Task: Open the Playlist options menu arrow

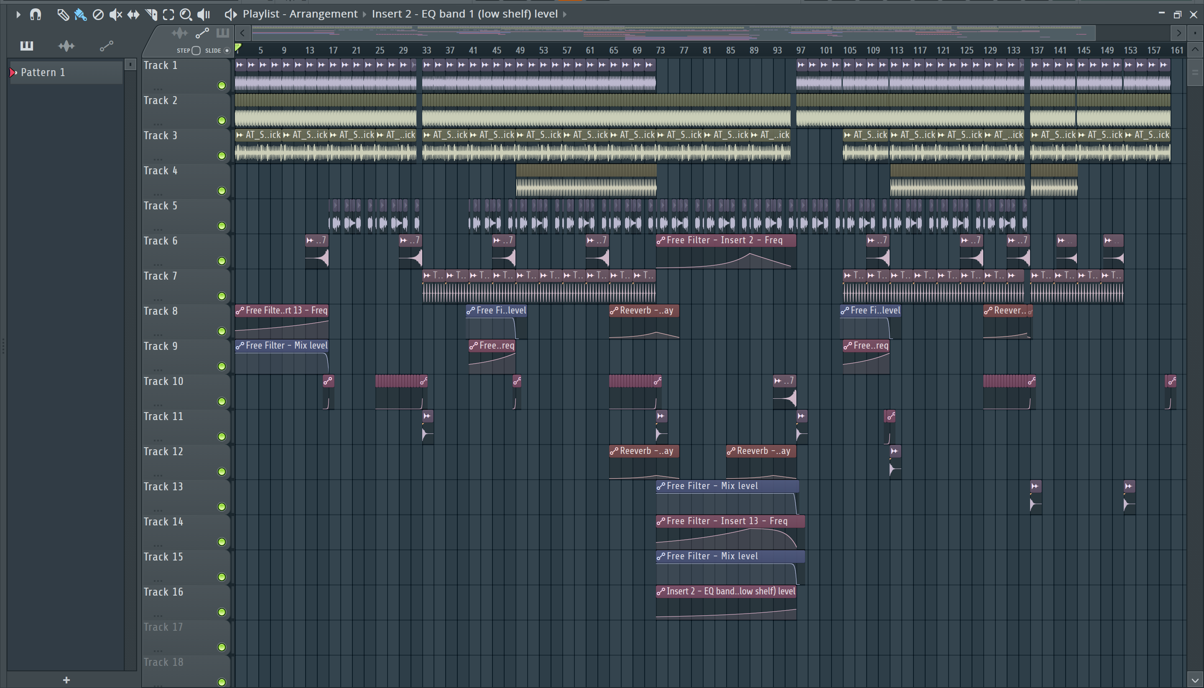Action: click(18, 14)
